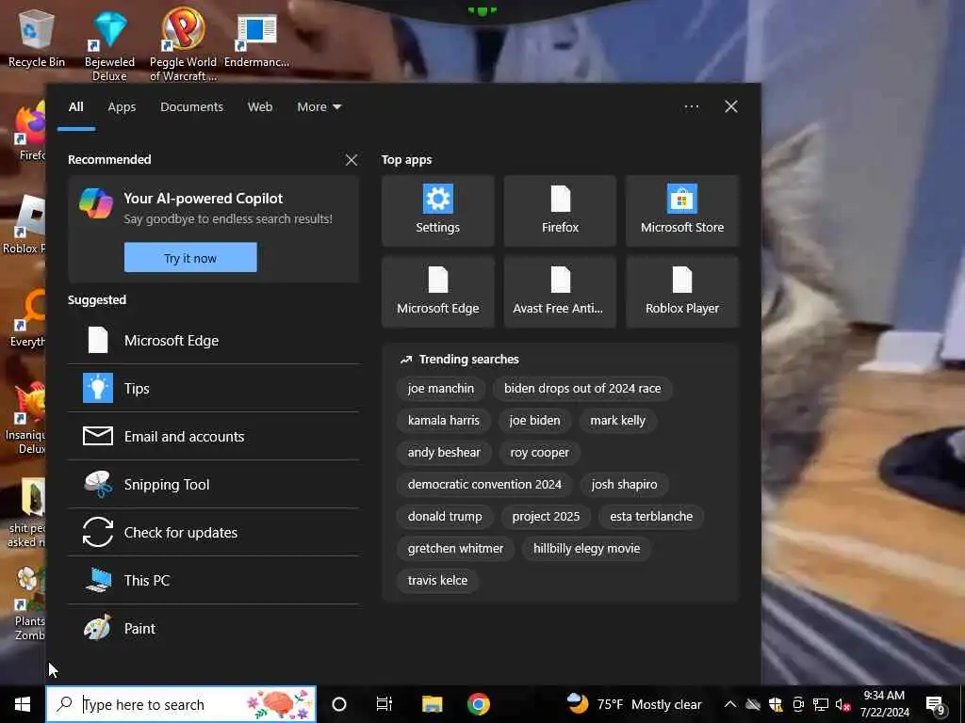Switch to the Apps search tab

122,107
